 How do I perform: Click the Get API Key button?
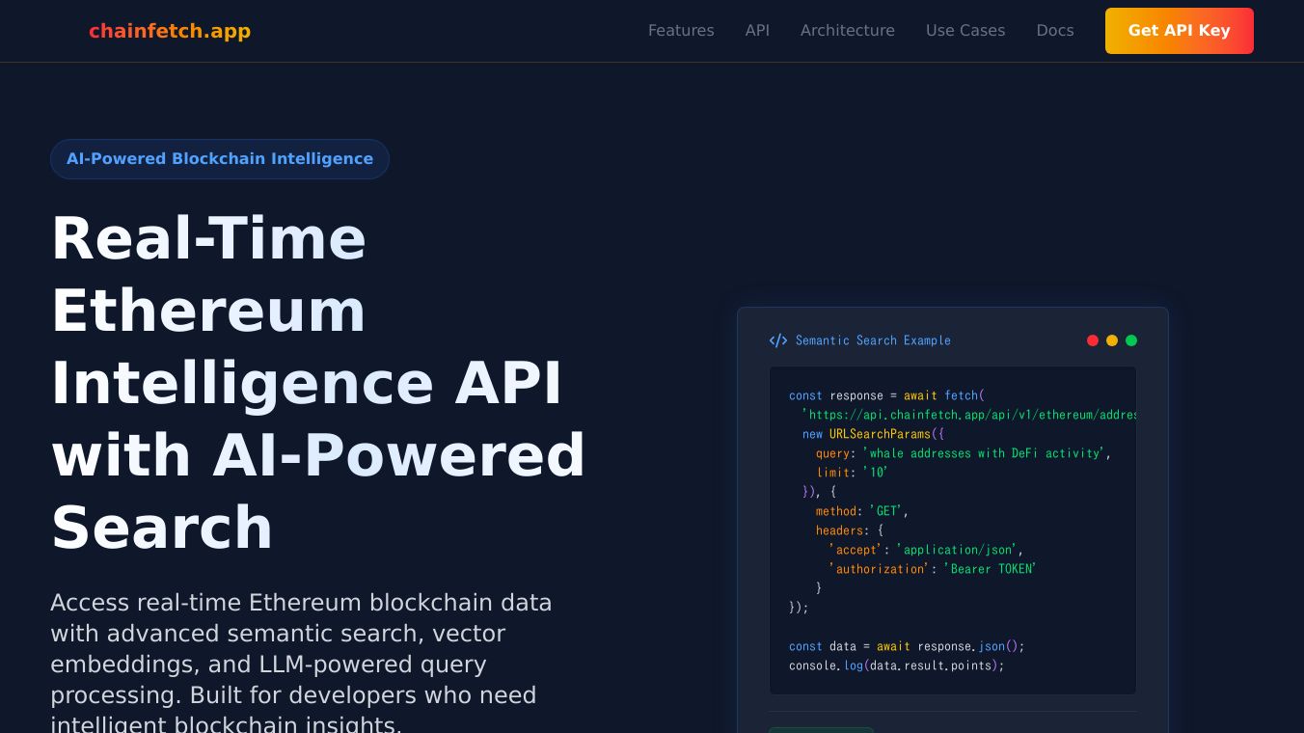pos(1180,31)
